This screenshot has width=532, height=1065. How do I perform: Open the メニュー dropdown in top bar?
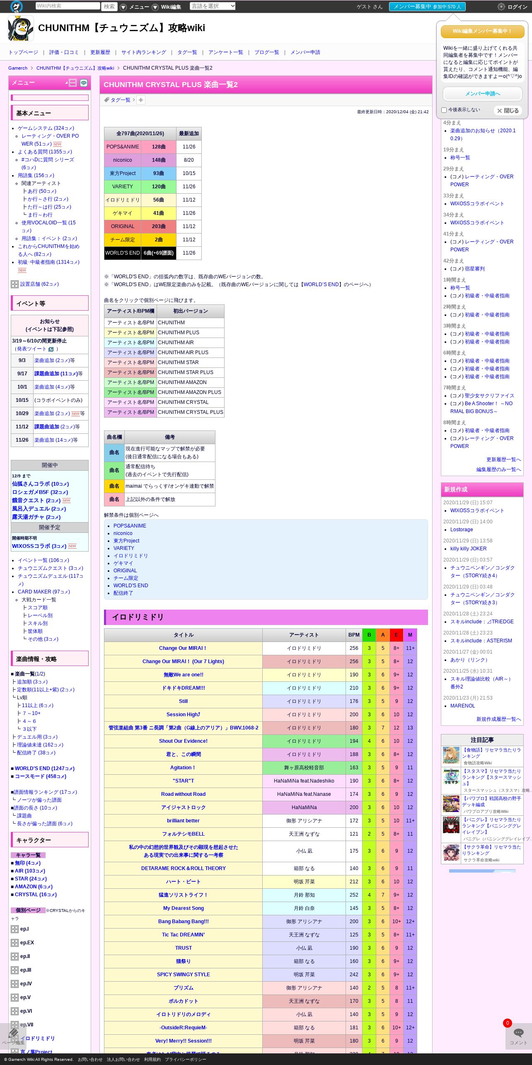(x=135, y=7)
